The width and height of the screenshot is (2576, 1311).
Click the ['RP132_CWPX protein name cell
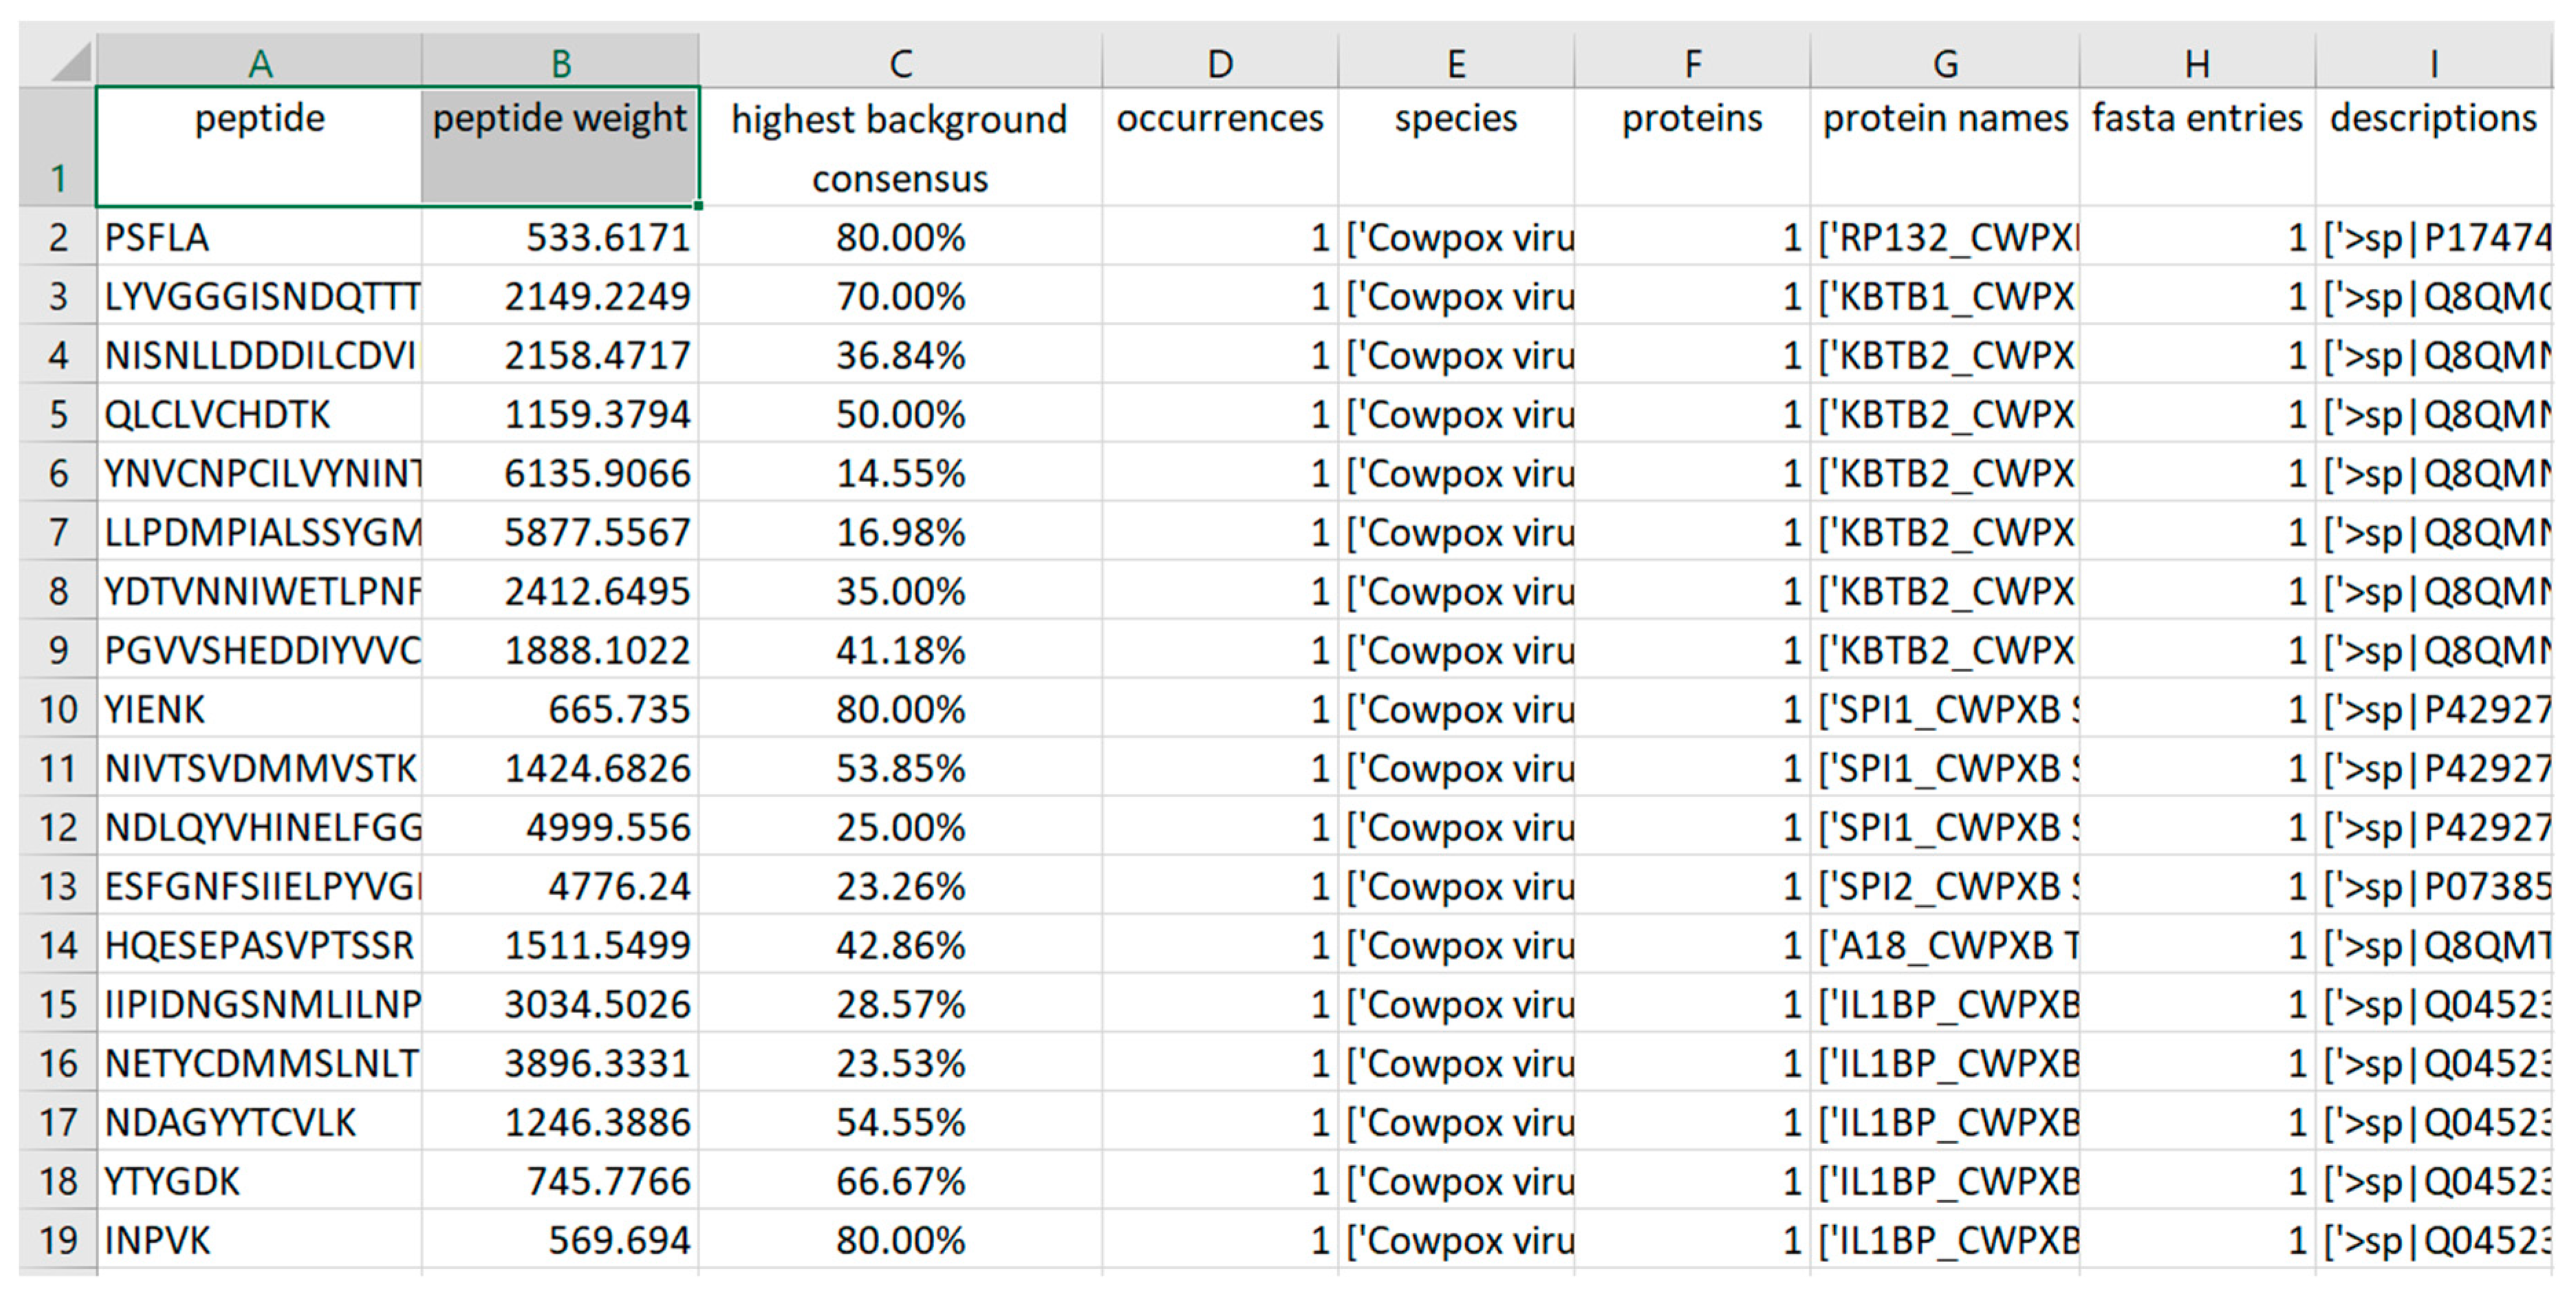[x=1945, y=237]
